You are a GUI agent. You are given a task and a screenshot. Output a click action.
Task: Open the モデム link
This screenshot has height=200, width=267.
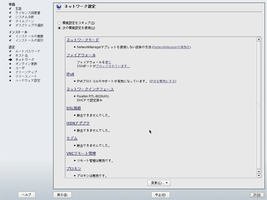(72, 138)
